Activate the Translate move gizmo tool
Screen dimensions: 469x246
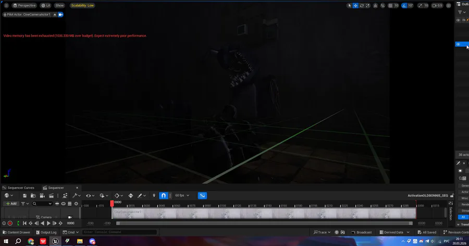[x=355, y=5]
